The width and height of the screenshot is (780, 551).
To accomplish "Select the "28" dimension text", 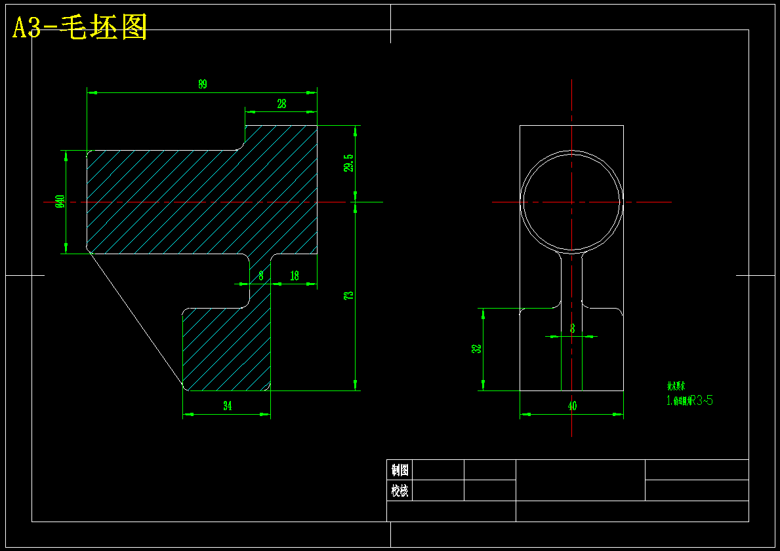I will tap(281, 104).
